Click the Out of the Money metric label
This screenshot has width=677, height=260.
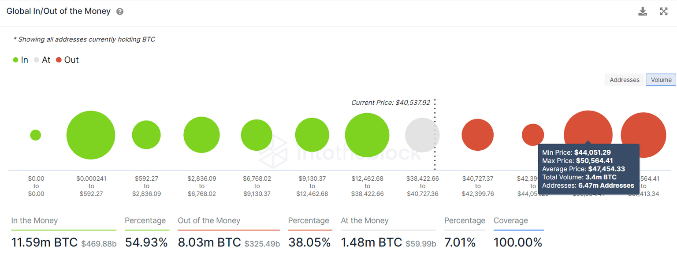pos(208,220)
